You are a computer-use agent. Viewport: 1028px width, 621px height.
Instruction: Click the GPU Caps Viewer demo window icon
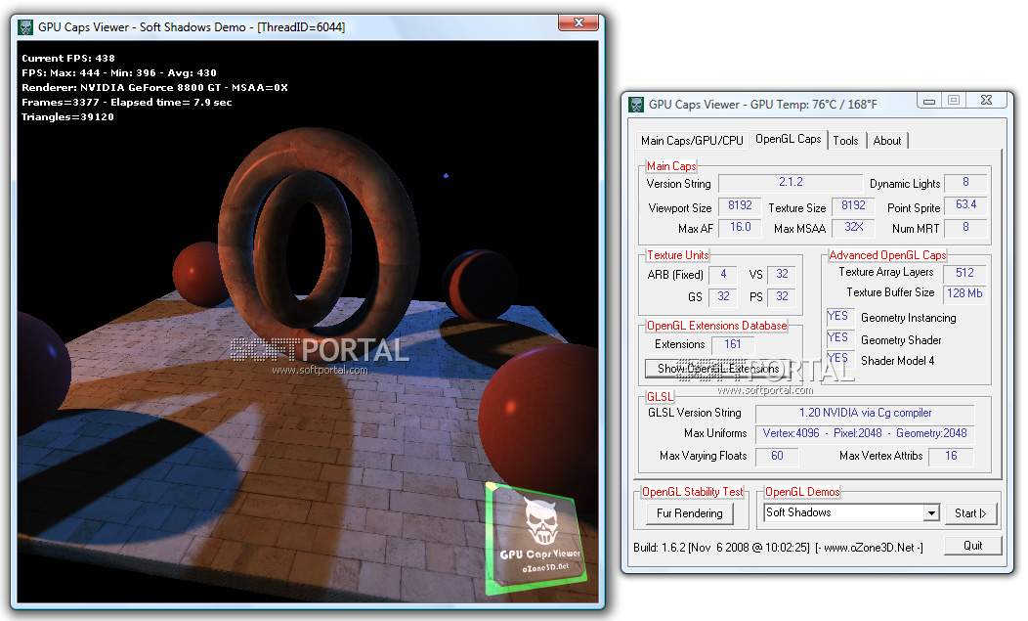click(25, 27)
